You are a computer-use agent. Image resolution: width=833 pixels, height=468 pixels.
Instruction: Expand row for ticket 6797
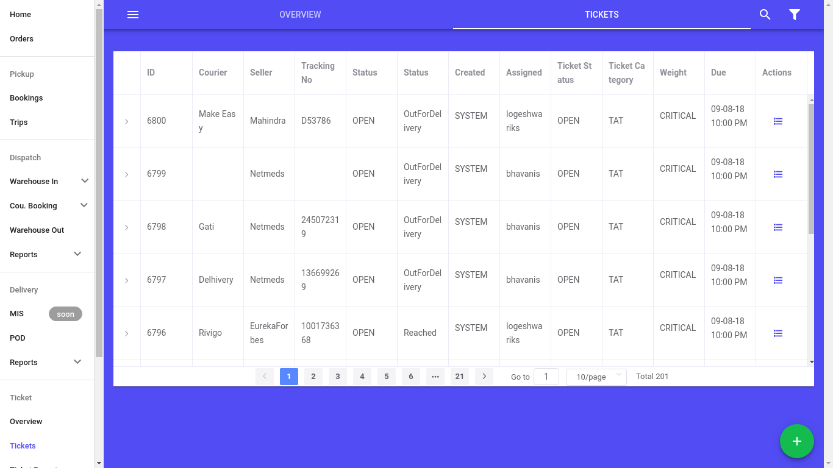pos(127,280)
